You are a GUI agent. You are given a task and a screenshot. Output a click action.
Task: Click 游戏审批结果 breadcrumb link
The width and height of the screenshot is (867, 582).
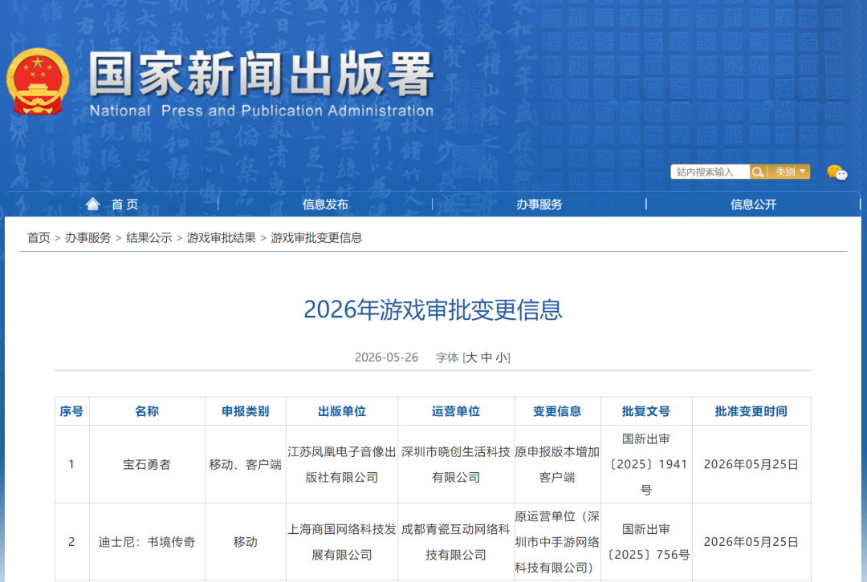[x=222, y=238]
